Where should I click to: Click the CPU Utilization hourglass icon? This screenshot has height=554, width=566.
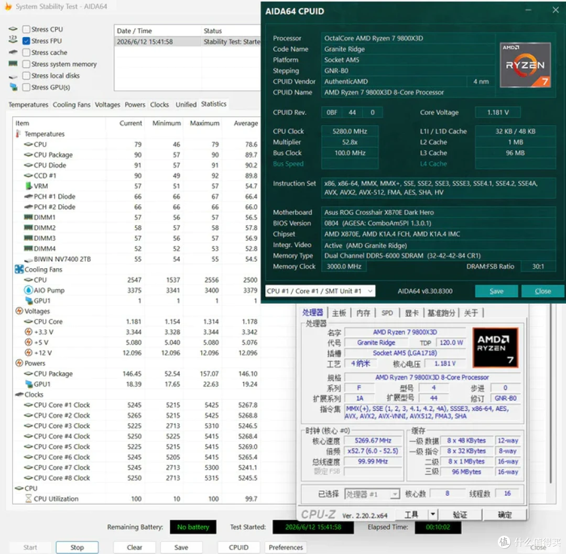[28, 498]
